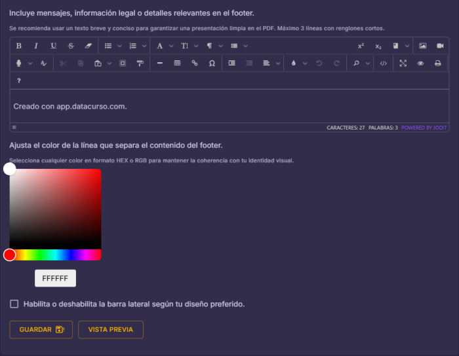Image resolution: width=459 pixels, height=356 pixels.
Task: Apply strikethrough formatting
Action: point(71,46)
